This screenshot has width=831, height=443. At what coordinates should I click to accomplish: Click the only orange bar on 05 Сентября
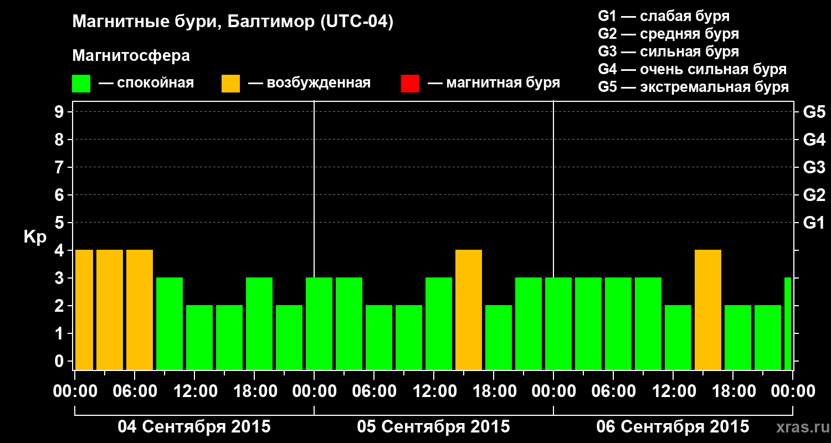(469, 310)
